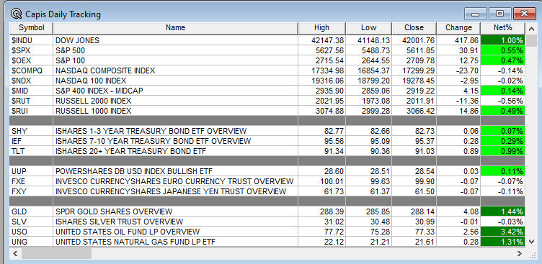Select S&P 400 INDEX - MIDCAP cell

[175, 91]
